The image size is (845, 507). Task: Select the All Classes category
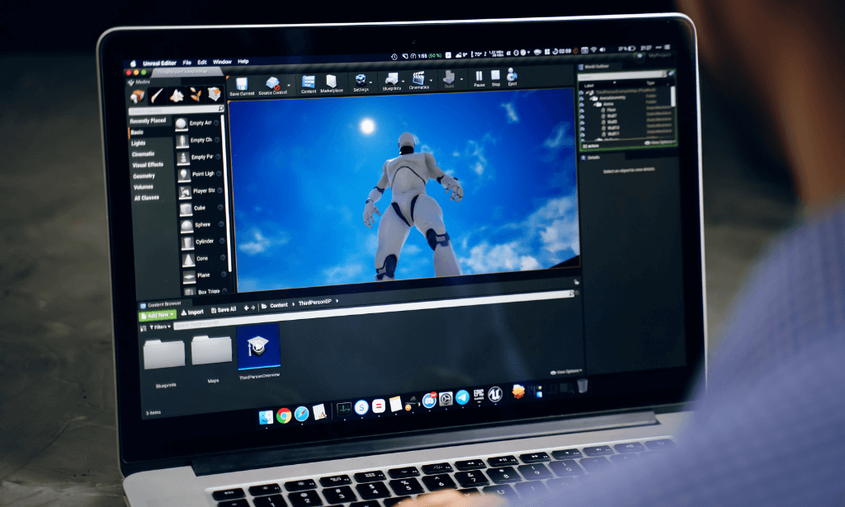point(147,198)
